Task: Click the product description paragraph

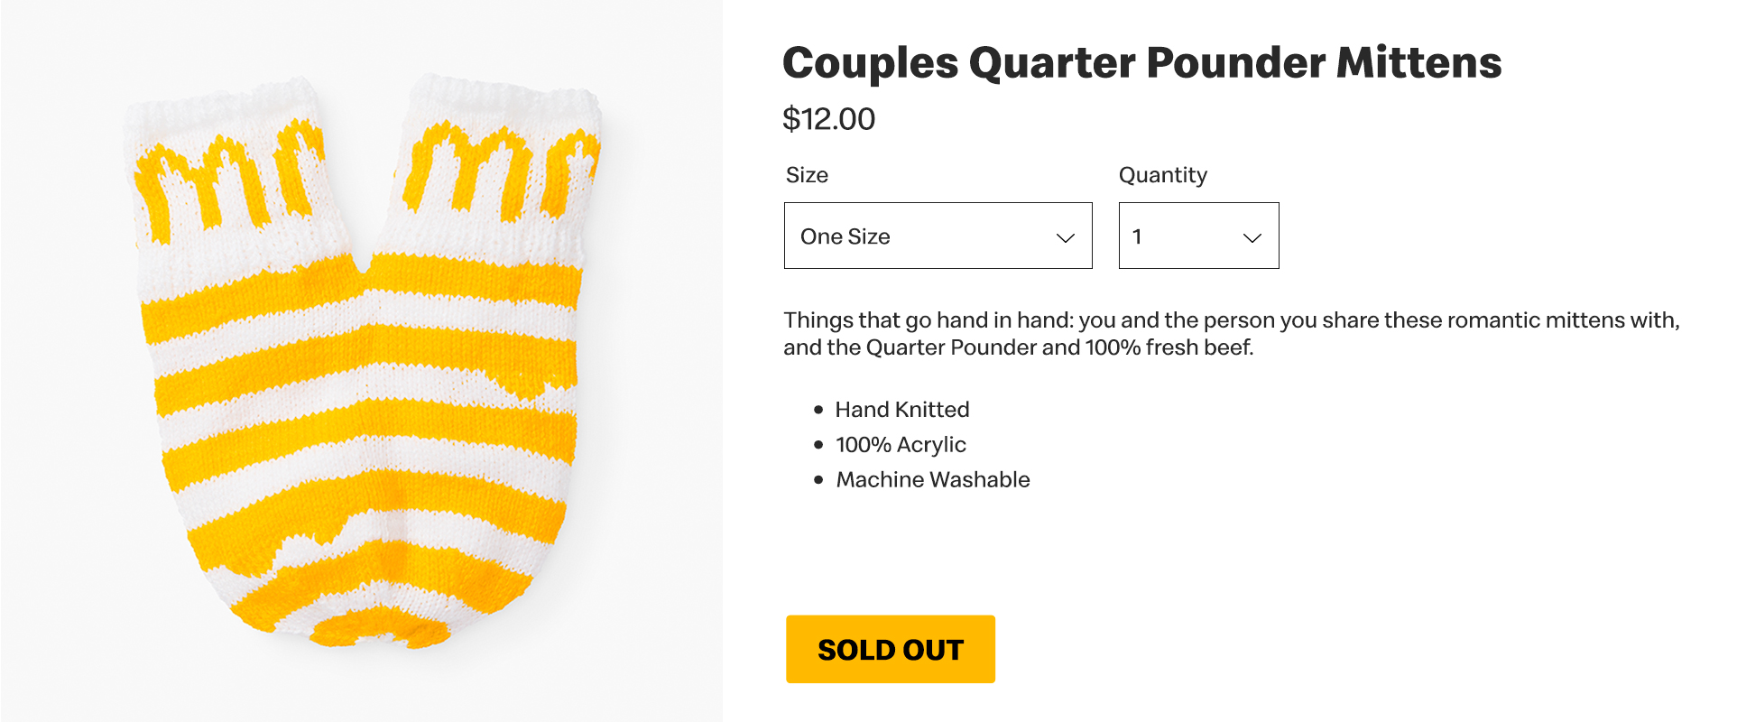Action: [x=1231, y=334]
